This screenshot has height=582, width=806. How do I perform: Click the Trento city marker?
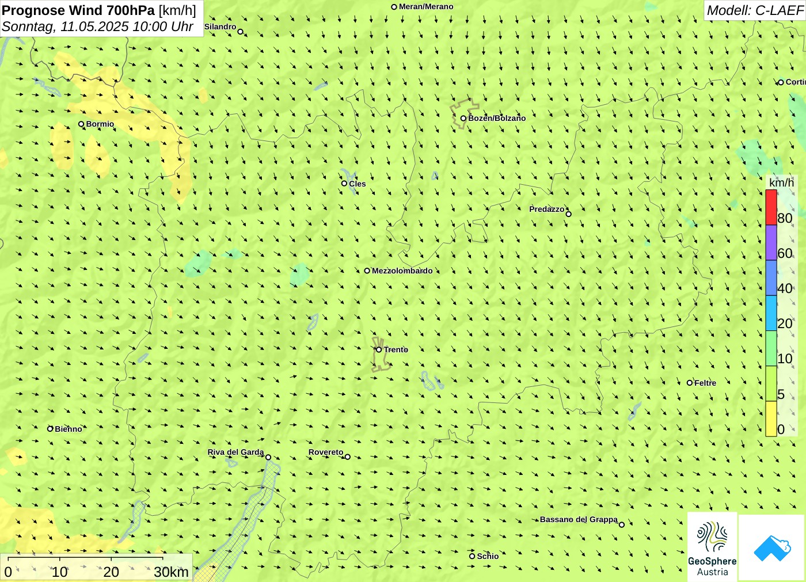tap(379, 349)
